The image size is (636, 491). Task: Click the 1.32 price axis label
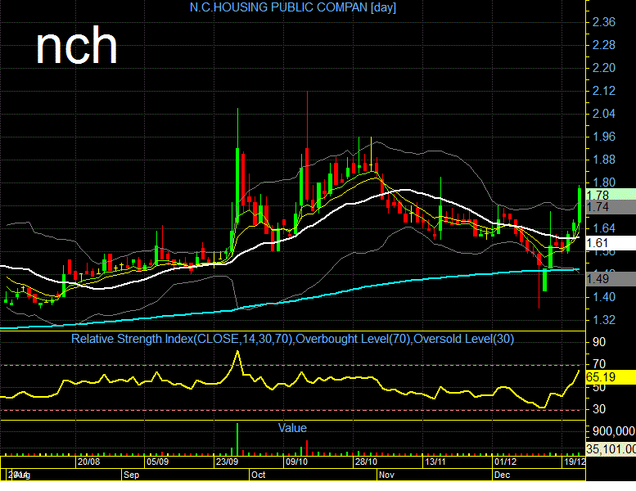603,320
